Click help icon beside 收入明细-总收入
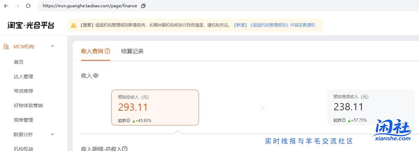 (125, 149)
